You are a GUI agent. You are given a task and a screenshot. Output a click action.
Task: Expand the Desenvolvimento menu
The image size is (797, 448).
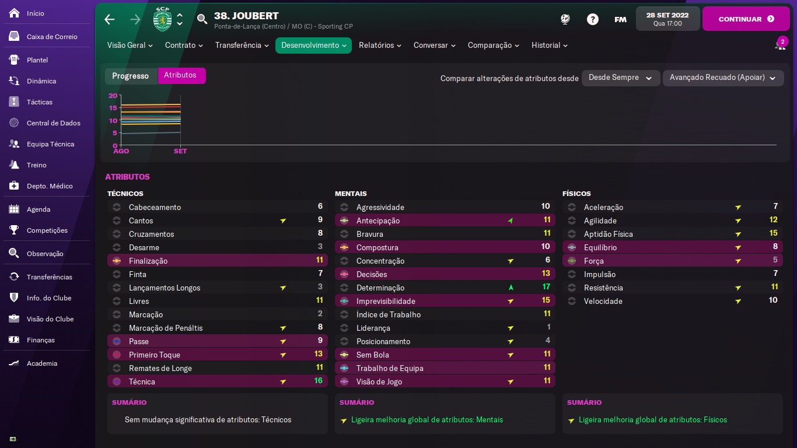click(313, 45)
